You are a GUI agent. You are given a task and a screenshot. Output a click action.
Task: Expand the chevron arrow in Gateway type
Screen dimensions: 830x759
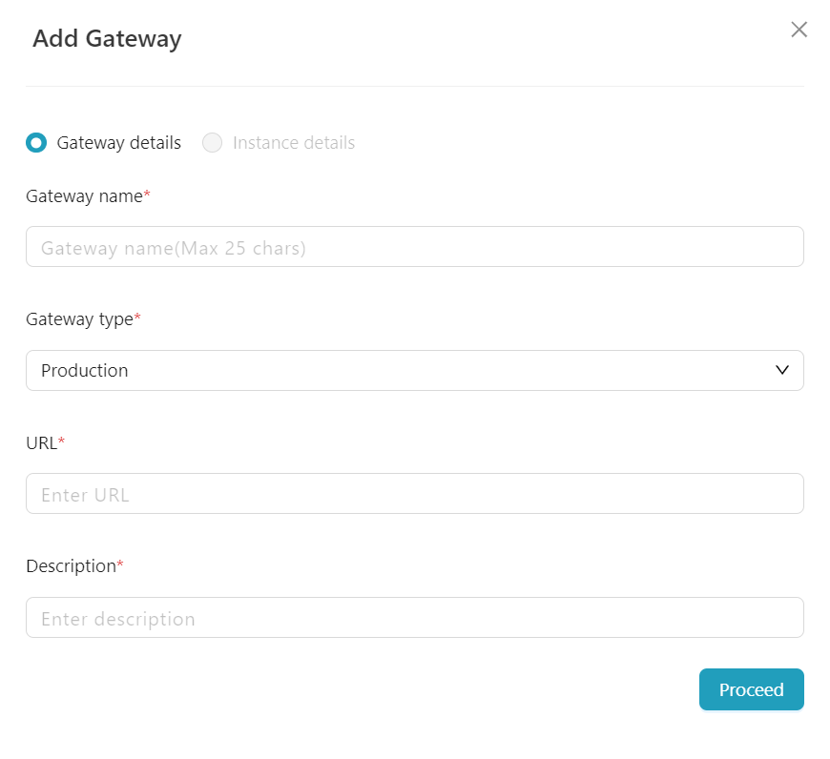pos(782,370)
